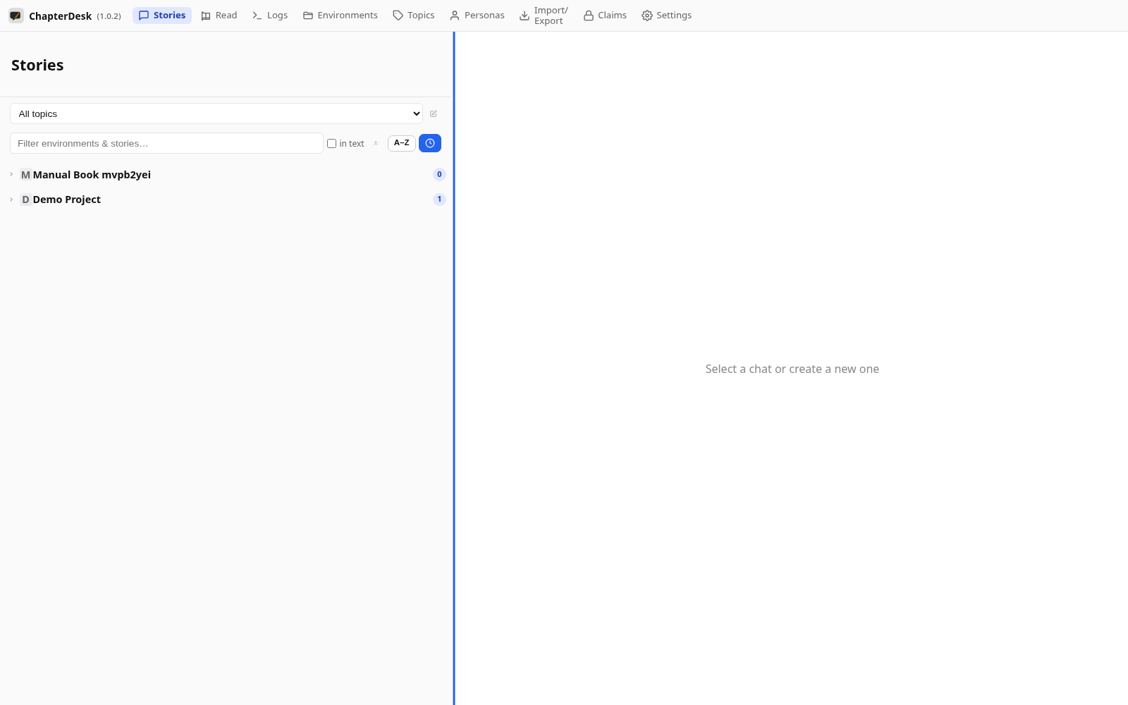Open the Personas page
The width and height of the screenshot is (1128, 705).
[477, 16]
